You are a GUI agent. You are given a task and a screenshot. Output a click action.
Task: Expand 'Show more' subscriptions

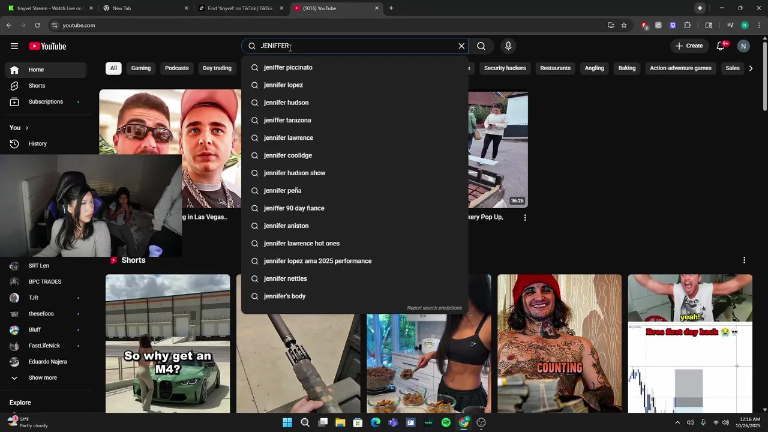click(x=46, y=378)
